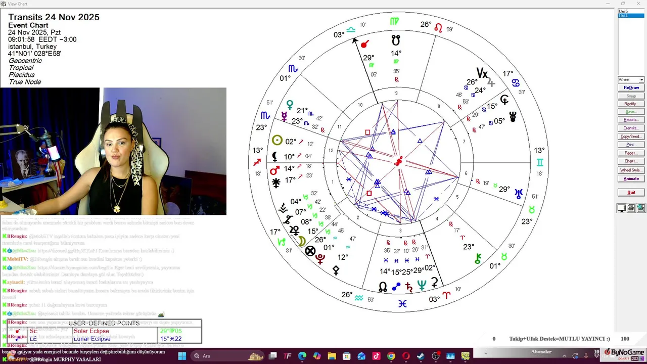Open Copilot from the taskbar

(317, 356)
